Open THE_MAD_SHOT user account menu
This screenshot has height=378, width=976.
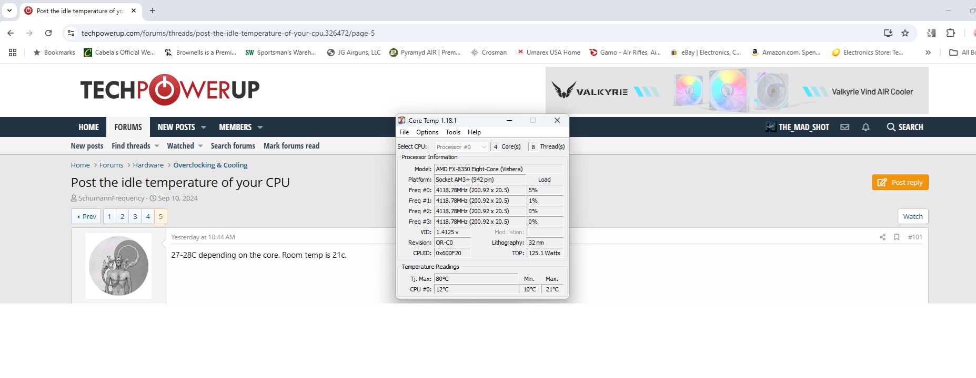click(x=797, y=127)
